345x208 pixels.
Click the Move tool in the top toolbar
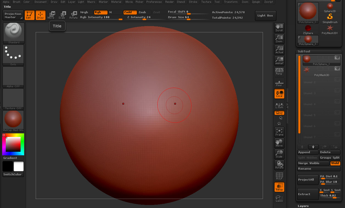pos(52,14)
